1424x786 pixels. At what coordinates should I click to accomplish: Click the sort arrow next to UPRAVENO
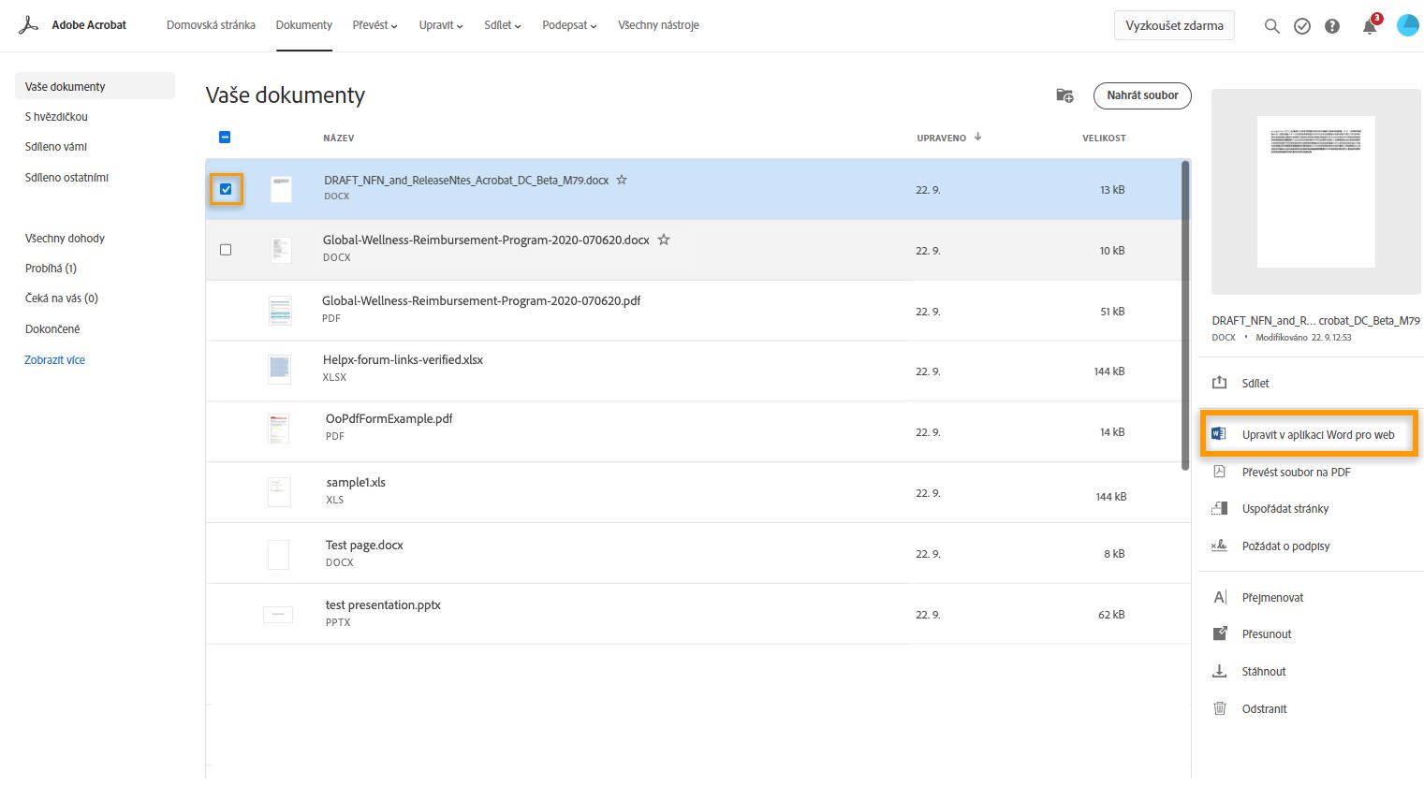[x=977, y=137]
